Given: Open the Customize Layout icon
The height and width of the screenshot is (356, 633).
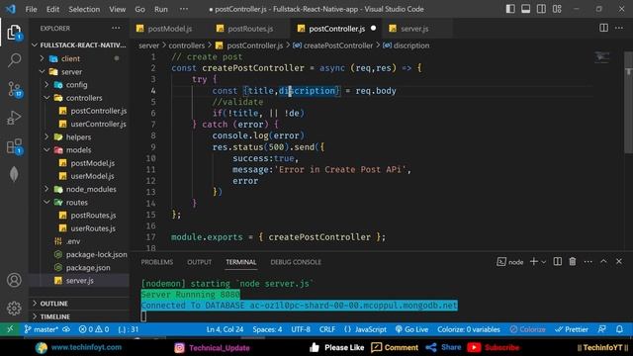Looking at the screenshot, I should (x=557, y=9).
